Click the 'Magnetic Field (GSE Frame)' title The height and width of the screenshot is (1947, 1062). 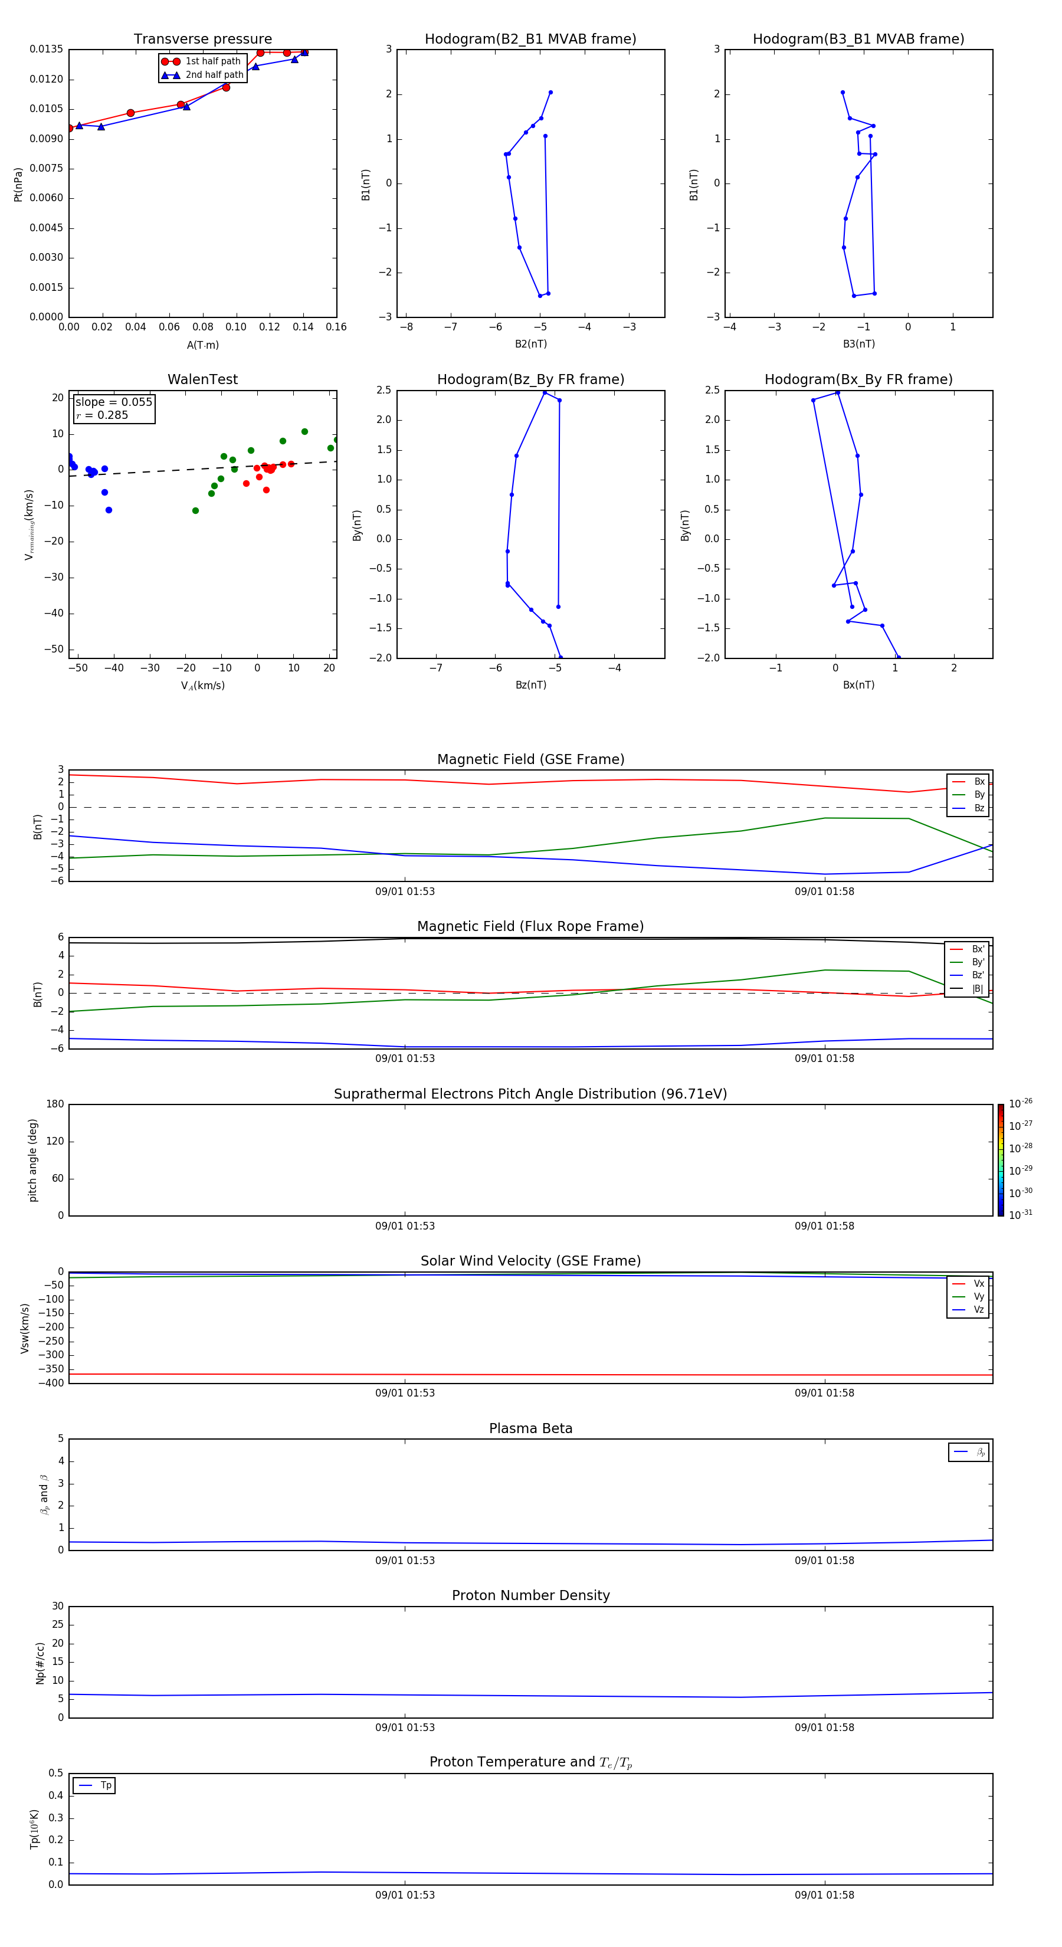[x=530, y=759]
